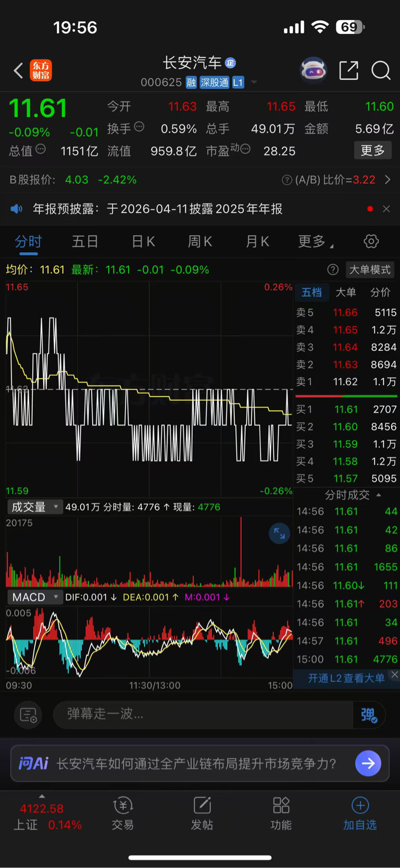400x868 pixels.
Task: Tap the 15:00 trade record row
Action: [x=346, y=659]
